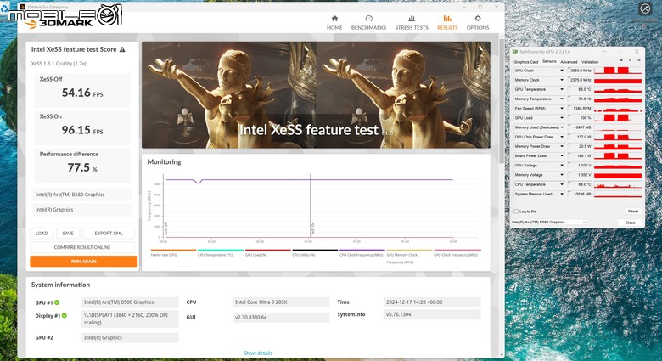Click the GPU-Z refresh icon
Image resolution: width=662 pixels, height=361 pixels.
click(630, 61)
